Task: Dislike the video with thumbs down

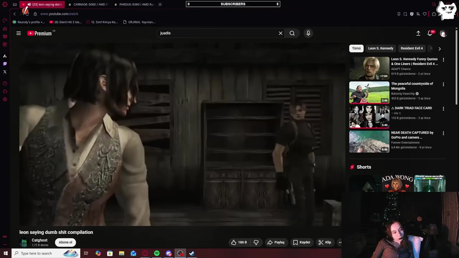Action: click(256, 242)
